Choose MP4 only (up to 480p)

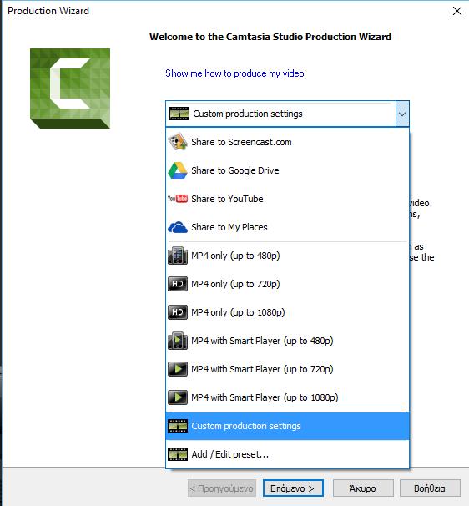[287, 256]
